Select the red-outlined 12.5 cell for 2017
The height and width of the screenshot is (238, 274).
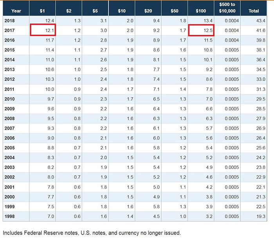[201, 30]
